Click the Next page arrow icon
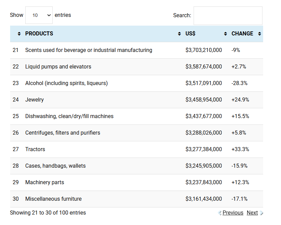This screenshot has width=281, height=225. tap(261, 213)
